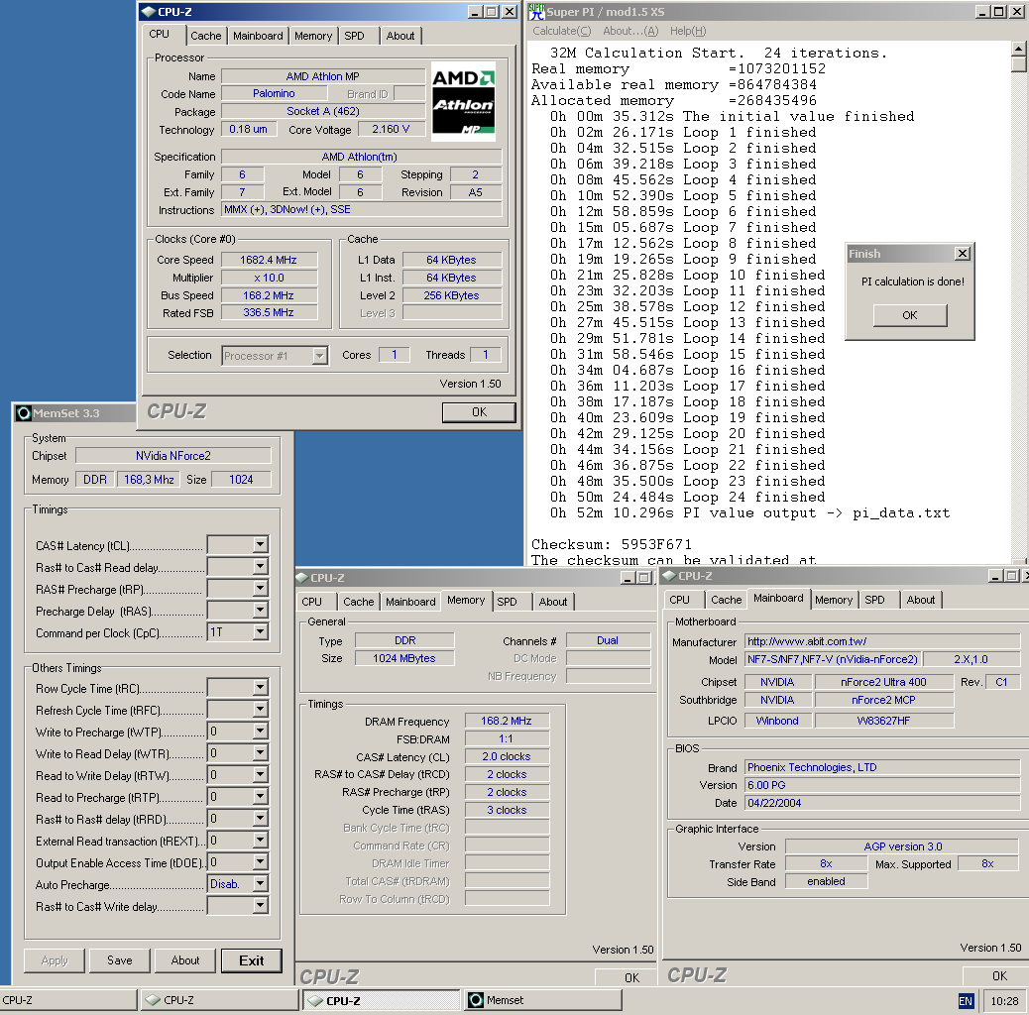The image size is (1029, 1015).
Task: Click OK in PI calculation done dialog
Action: tap(910, 315)
